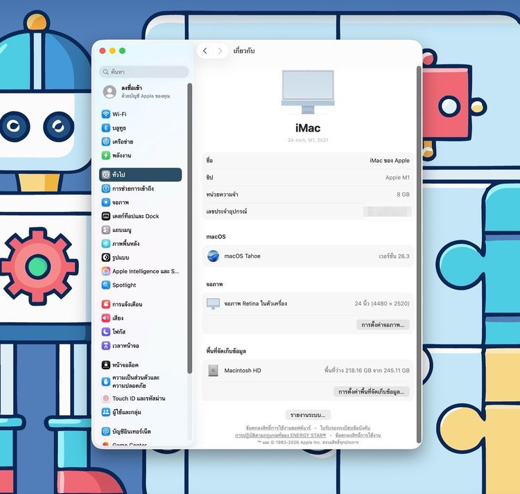The height and width of the screenshot is (494, 520).
Task: Click the search (ค้นหา) field in the sidebar
Action: coord(144,72)
